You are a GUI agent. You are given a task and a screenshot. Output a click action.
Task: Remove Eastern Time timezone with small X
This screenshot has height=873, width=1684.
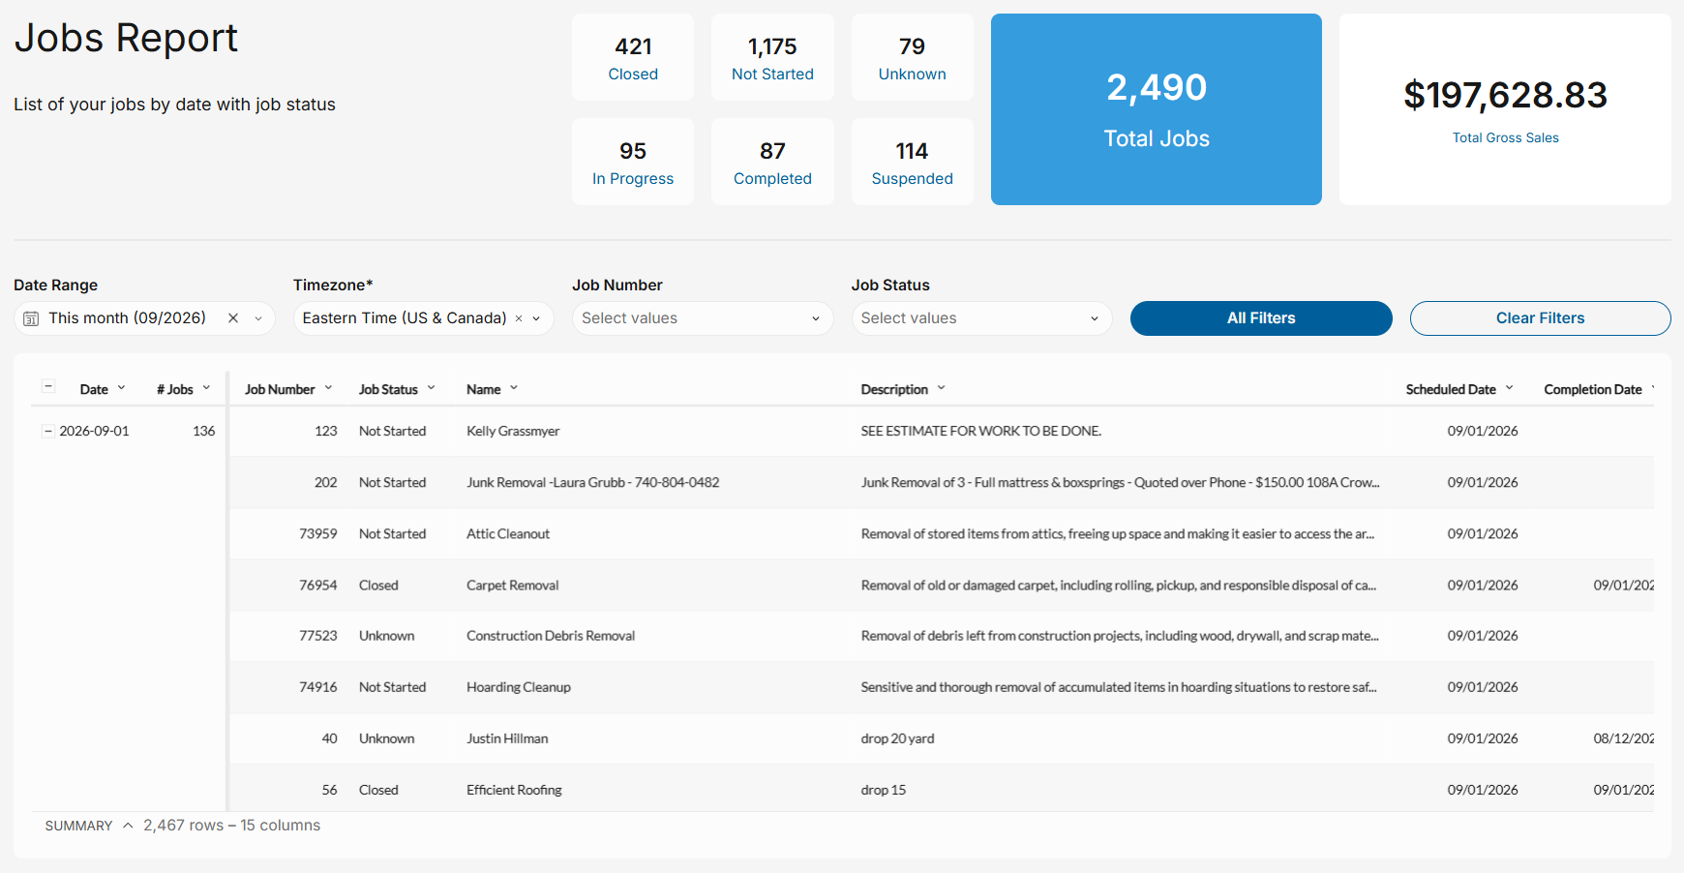[x=519, y=318]
